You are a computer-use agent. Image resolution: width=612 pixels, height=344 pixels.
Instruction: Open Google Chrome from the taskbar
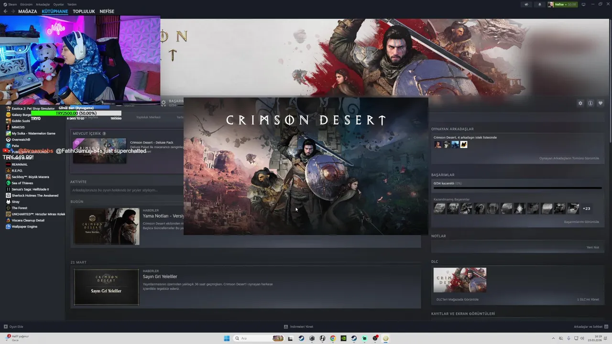(x=333, y=338)
